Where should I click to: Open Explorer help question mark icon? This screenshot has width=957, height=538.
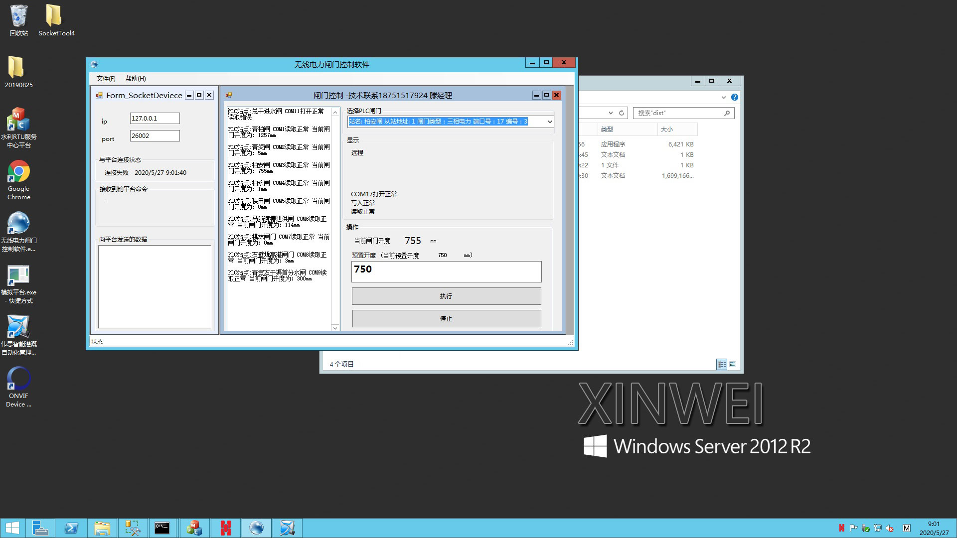coord(735,97)
